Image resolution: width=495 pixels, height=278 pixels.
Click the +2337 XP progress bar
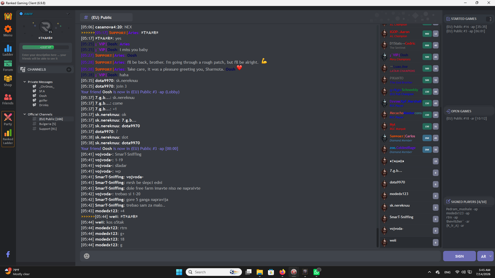pyautogui.click(x=46, y=47)
